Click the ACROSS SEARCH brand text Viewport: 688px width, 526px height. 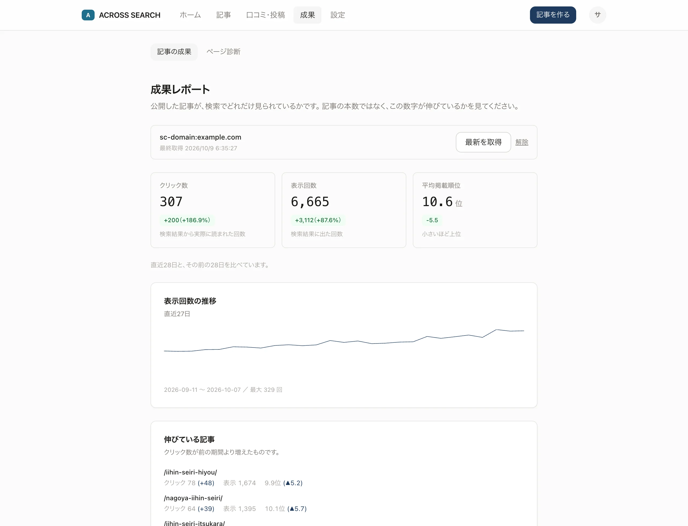(x=130, y=15)
